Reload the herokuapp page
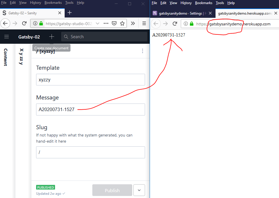The image size is (279, 198). click(x=175, y=24)
